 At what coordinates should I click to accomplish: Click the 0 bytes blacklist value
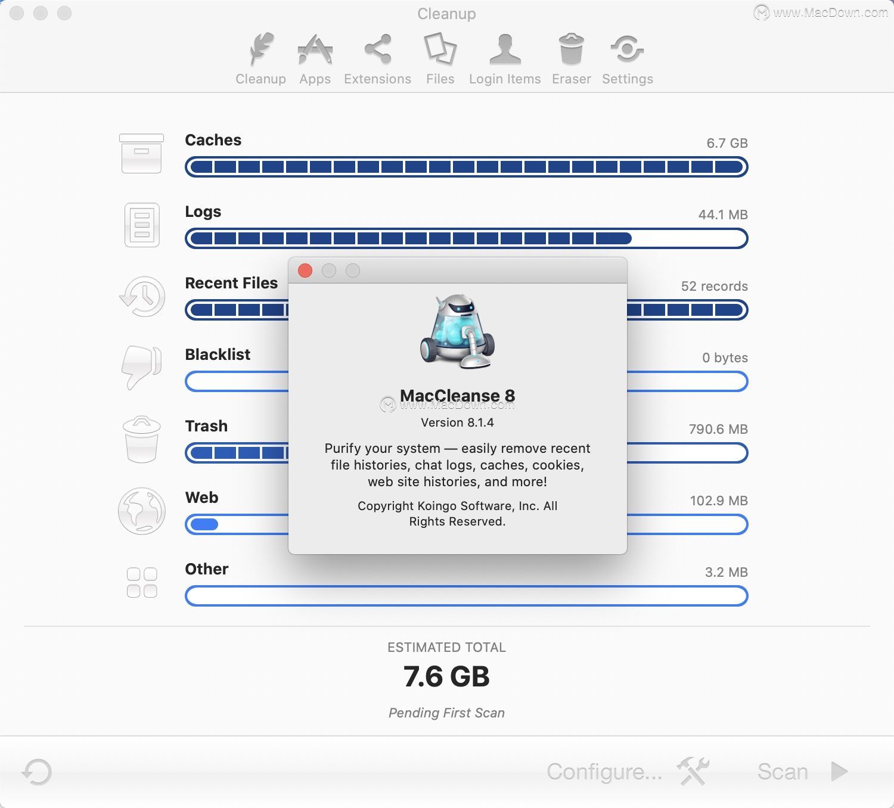(x=725, y=358)
